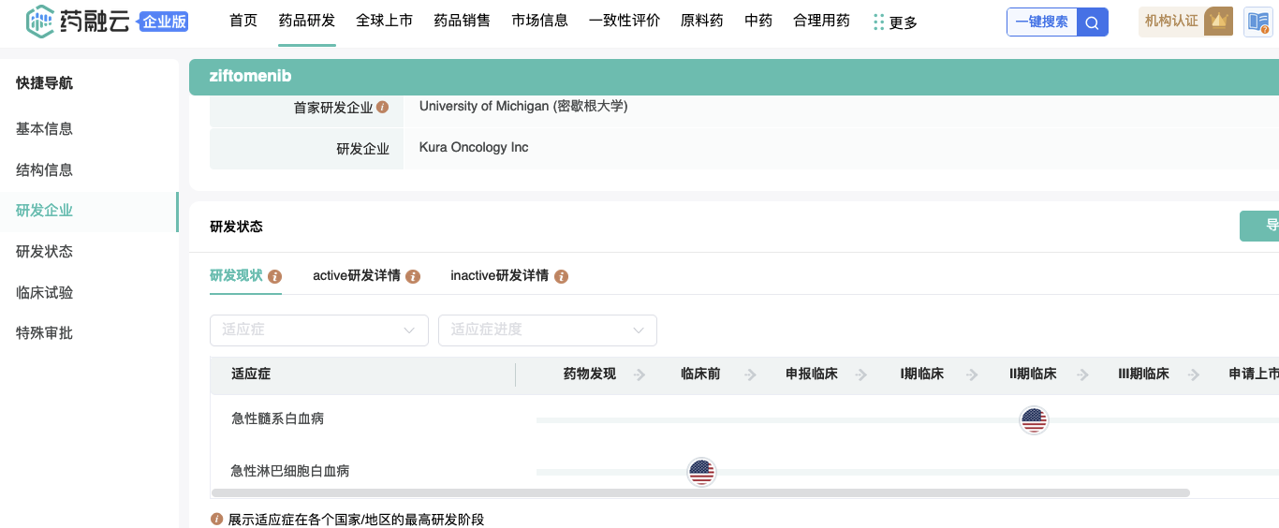Click US flag marker for 急性髓系白血病
Image resolution: width=1279 pixels, height=528 pixels.
pyautogui.click(x=1033, y=420)
